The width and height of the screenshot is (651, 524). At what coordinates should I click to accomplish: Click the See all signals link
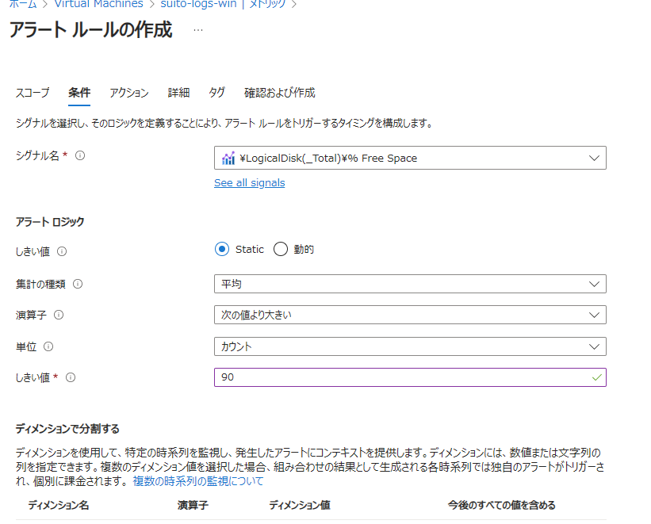[x=249, y=183]
